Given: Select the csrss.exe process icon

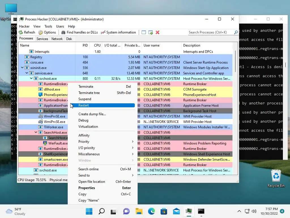Looking at the screenshot, I should (x=27, y=62).
